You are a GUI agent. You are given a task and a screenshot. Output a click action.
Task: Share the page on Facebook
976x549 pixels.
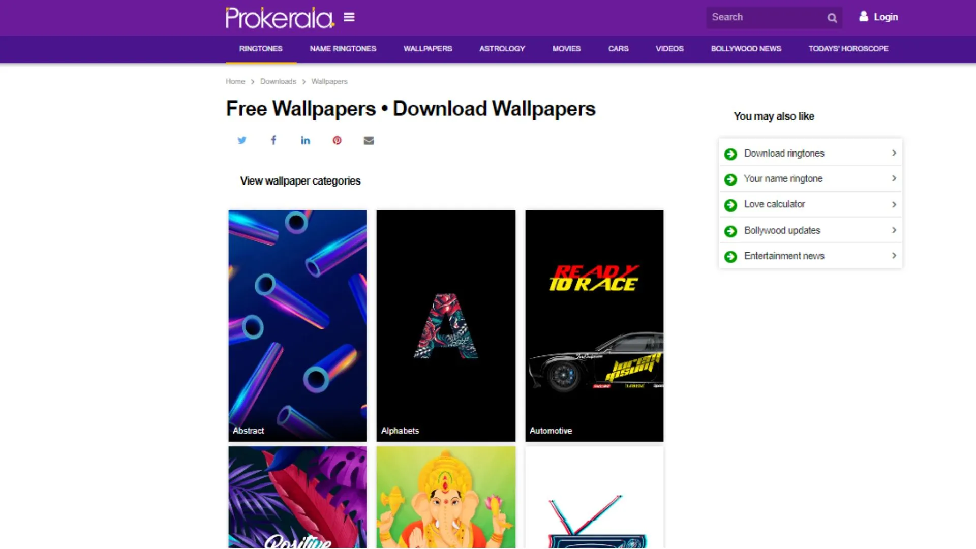click(273, 140)
